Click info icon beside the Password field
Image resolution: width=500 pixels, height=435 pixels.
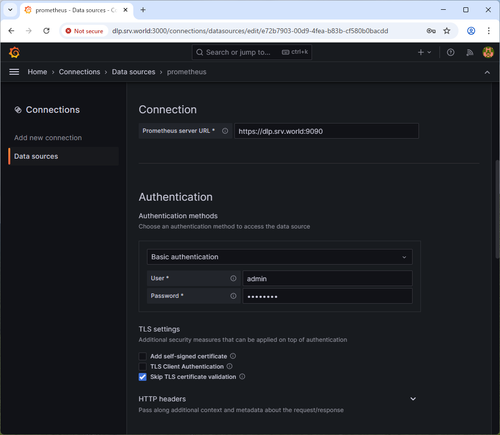click(233, 296)
